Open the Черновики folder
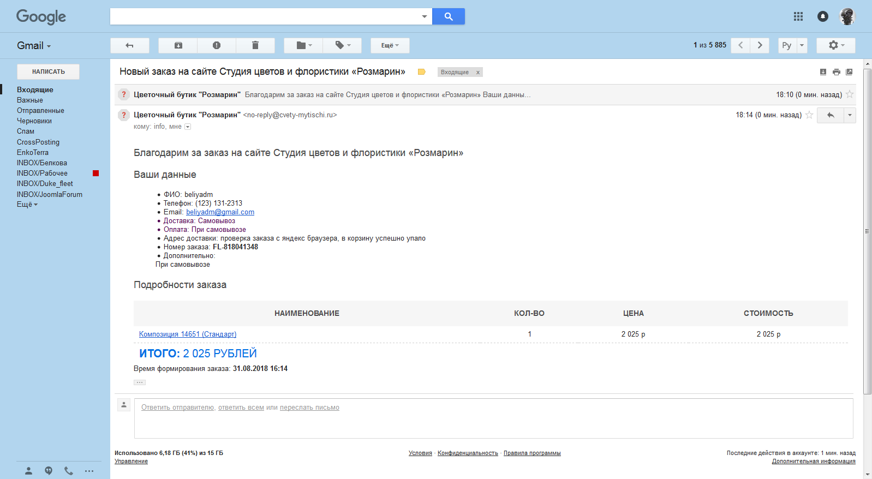Viewport: 872px width, 479px height. point(34,121)
